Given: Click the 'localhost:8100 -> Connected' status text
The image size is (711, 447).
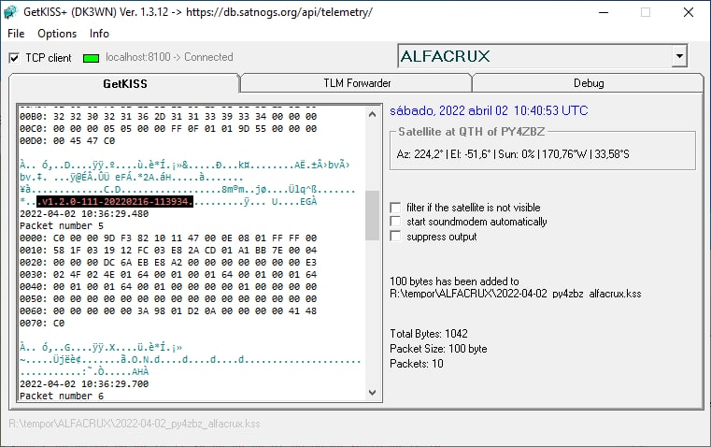Looking at the screenshot, I should [169, 57].
